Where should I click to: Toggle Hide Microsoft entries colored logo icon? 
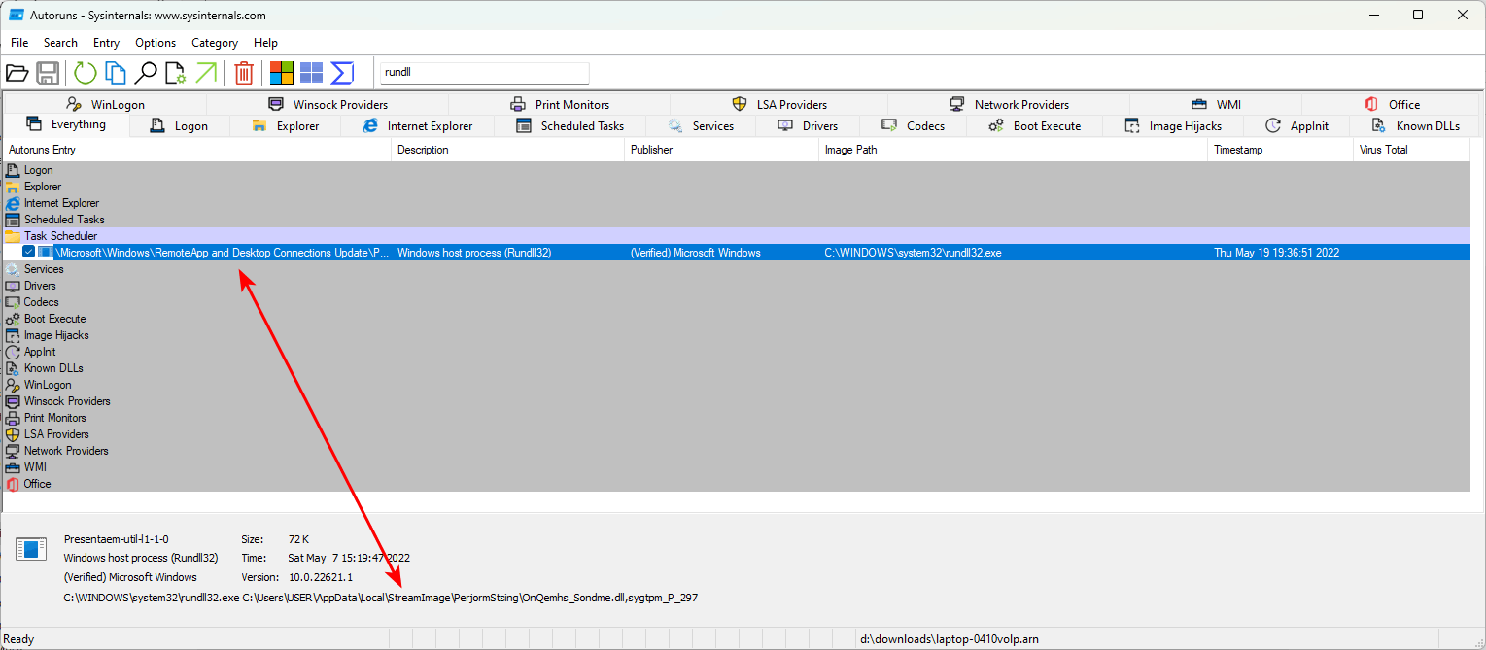pos(282,73)
